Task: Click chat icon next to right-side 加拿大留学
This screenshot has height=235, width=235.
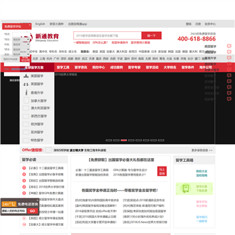Action: coord(229,70)
